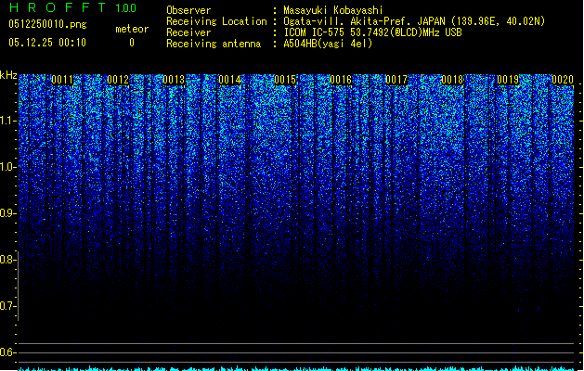Click the Ogata-vill. Akita-Pref. JAPAN location text

click(x=414, y=21)
